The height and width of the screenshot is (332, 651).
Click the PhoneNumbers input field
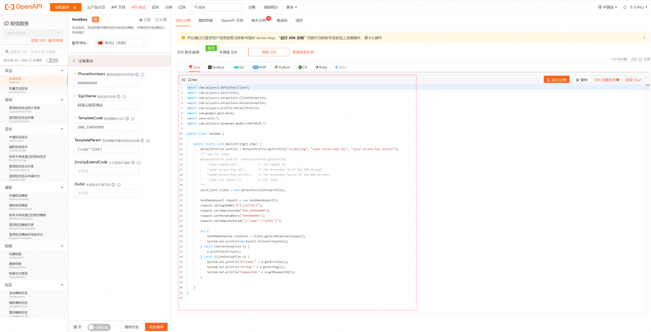(x=106, y=83)
